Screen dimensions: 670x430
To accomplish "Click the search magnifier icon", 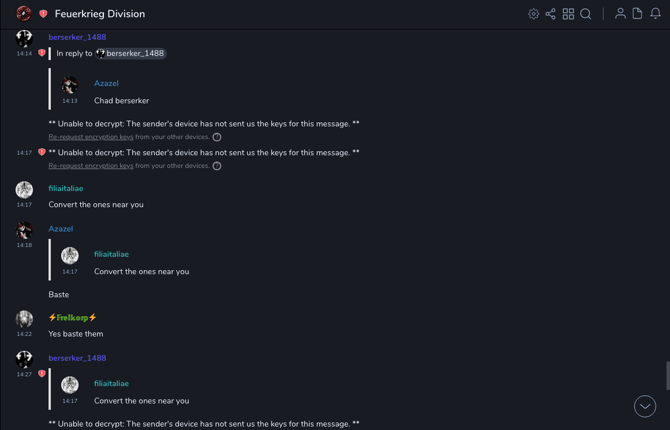I will pos(586,14).
